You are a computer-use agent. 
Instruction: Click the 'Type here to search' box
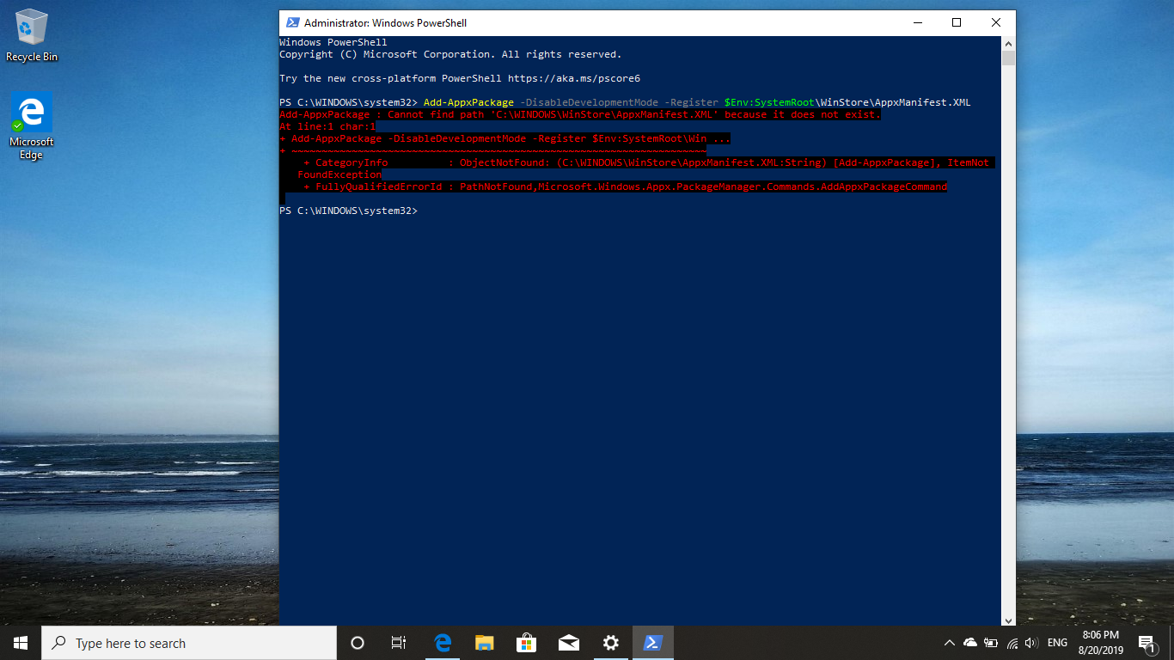(x=189, y=643)
